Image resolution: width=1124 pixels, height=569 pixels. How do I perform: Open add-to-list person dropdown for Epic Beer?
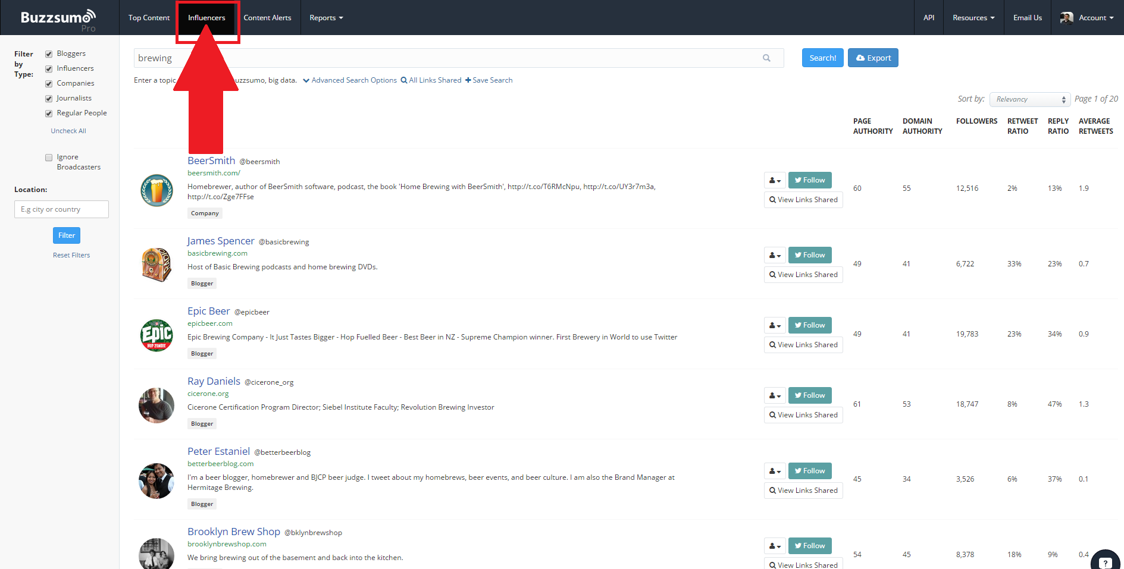pyautogui.click(x=775, y=325)
